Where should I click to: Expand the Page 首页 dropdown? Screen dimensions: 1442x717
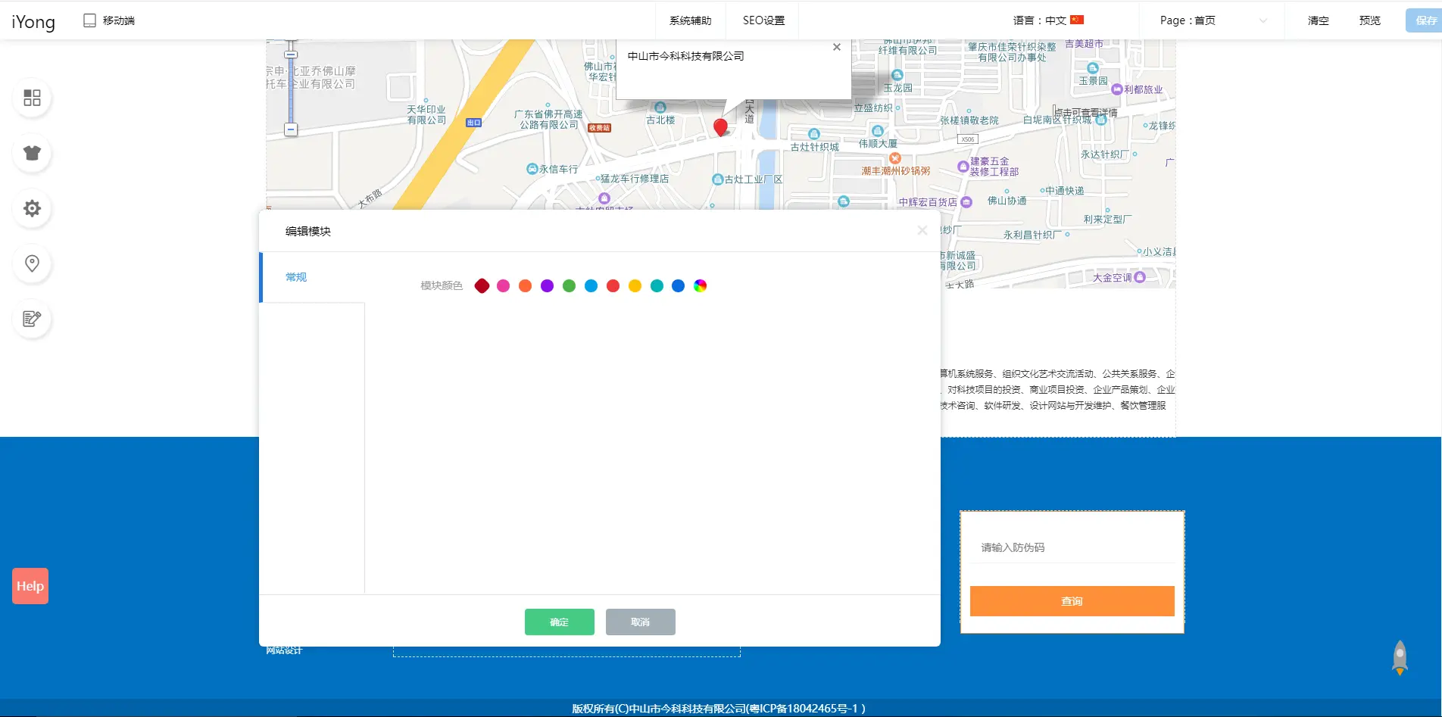point(1212,20)
